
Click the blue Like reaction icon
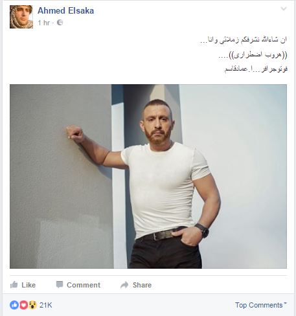coord(14,305)
